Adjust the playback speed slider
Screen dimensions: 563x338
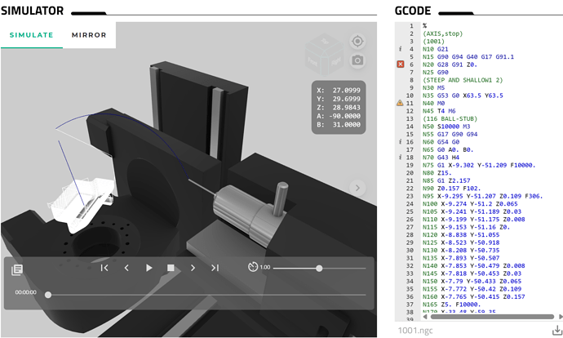(x=319, y=268)
